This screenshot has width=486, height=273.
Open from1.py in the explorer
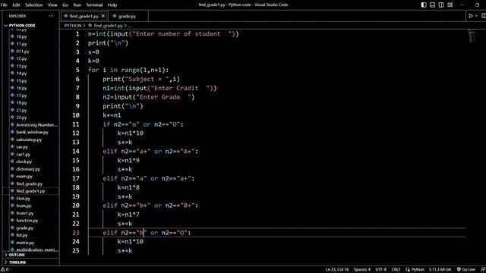coord(25,213)
